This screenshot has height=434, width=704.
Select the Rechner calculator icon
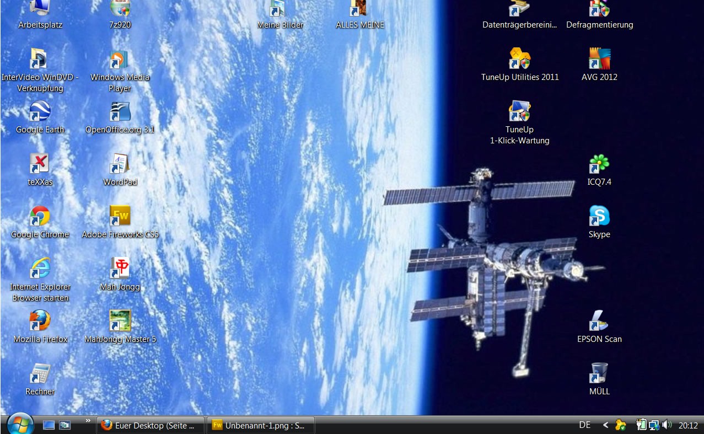(40, 373)
